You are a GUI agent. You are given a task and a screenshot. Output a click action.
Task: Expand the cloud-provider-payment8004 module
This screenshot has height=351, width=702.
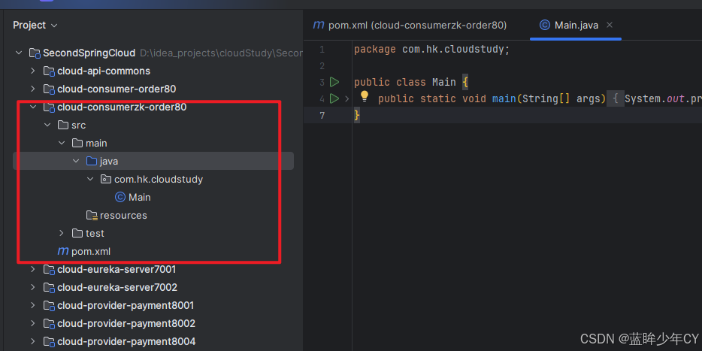point(32,341)
